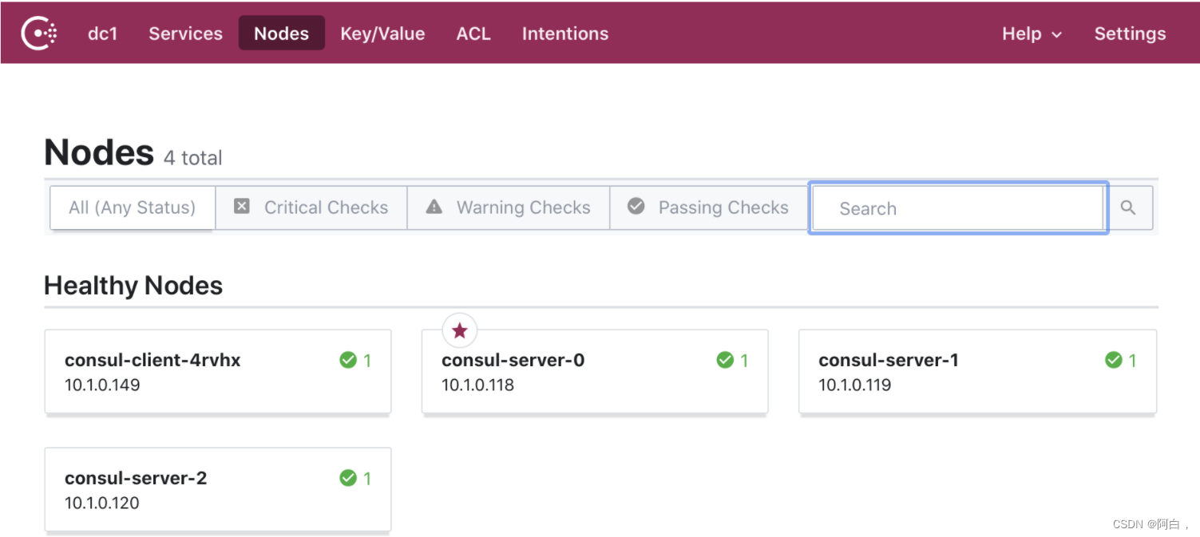
Task: Click the green check on consul-server-1
Action: pyautogui.click(x=1114, y=361)
